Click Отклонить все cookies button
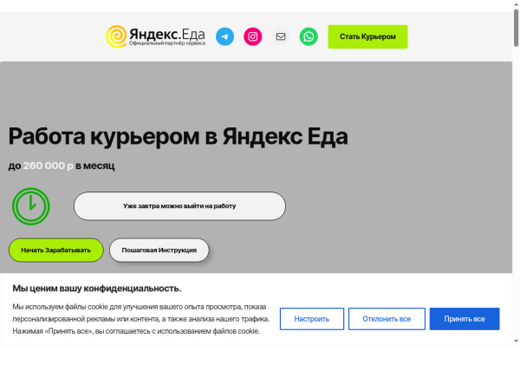 [x=387, y=319]
